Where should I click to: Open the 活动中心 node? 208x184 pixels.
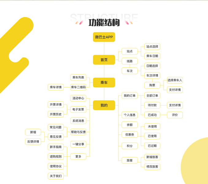[78, 98]
